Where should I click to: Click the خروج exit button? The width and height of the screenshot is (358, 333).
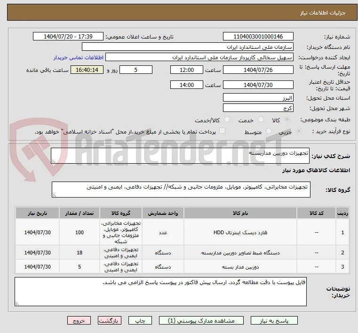79,320
